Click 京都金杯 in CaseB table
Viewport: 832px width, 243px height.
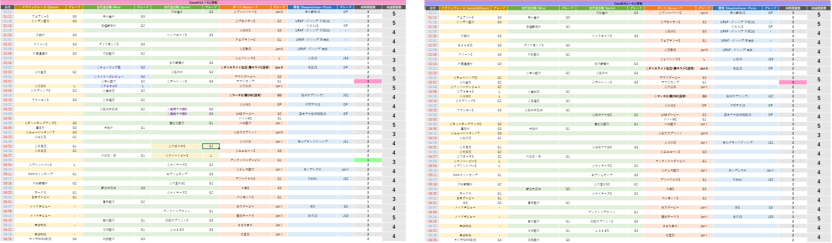pyautogui.click(x=602, y=13)
